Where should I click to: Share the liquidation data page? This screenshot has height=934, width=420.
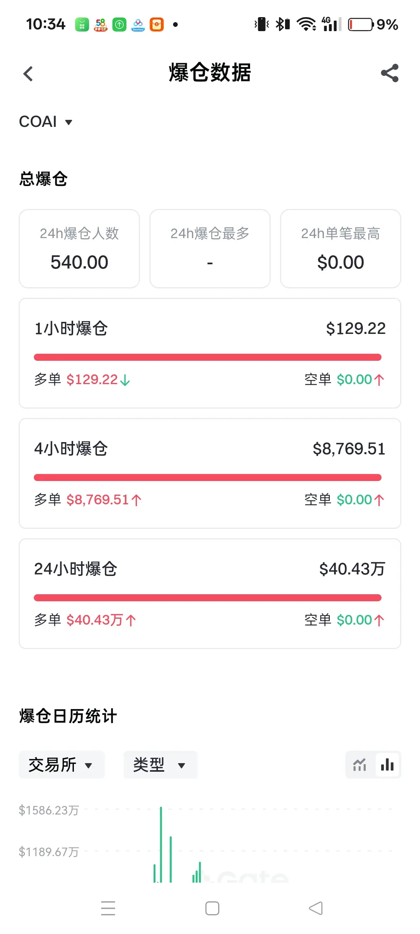[x=390, y=73]
